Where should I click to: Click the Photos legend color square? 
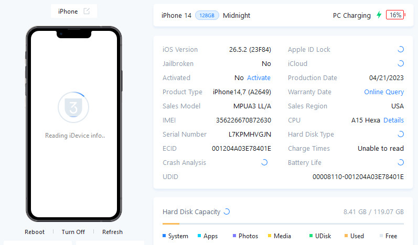[234, 236]
